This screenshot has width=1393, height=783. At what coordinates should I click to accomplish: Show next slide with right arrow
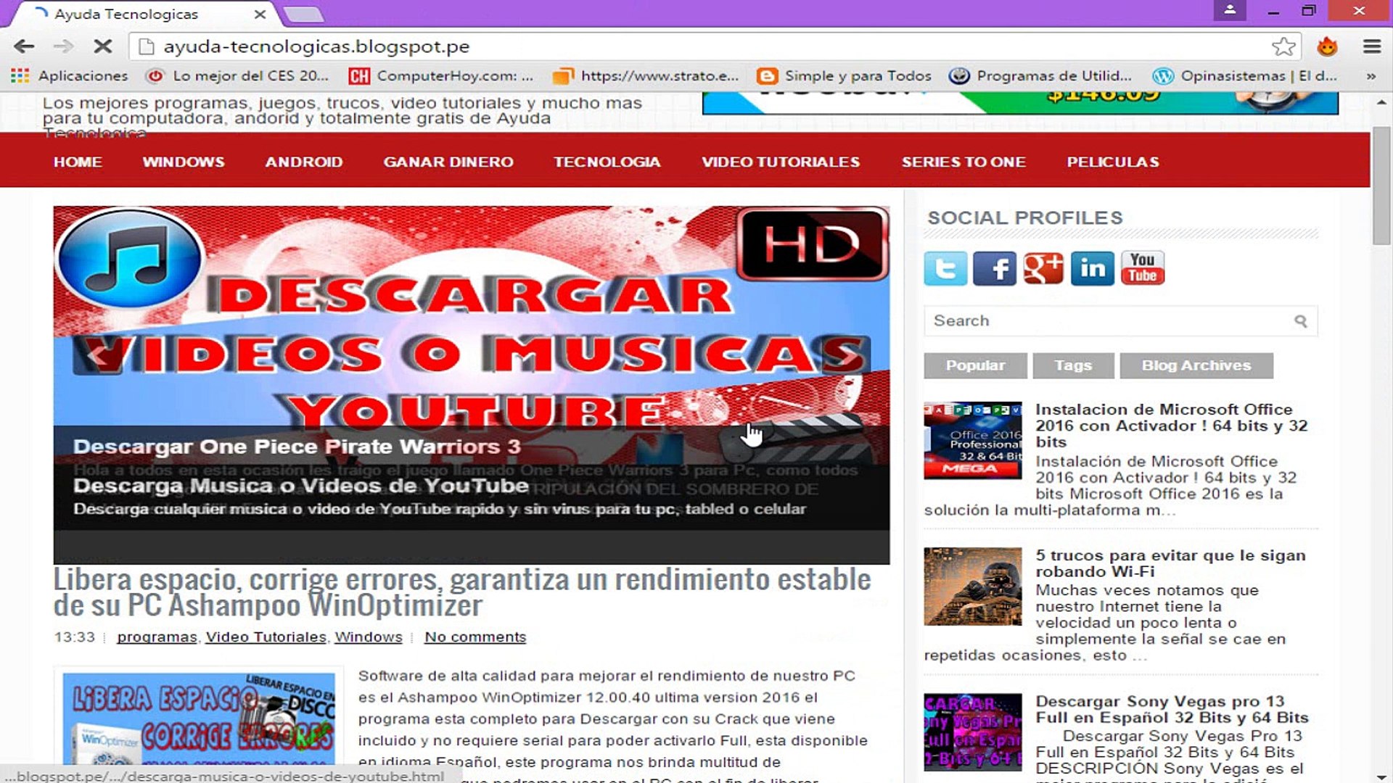click(846, 355)
